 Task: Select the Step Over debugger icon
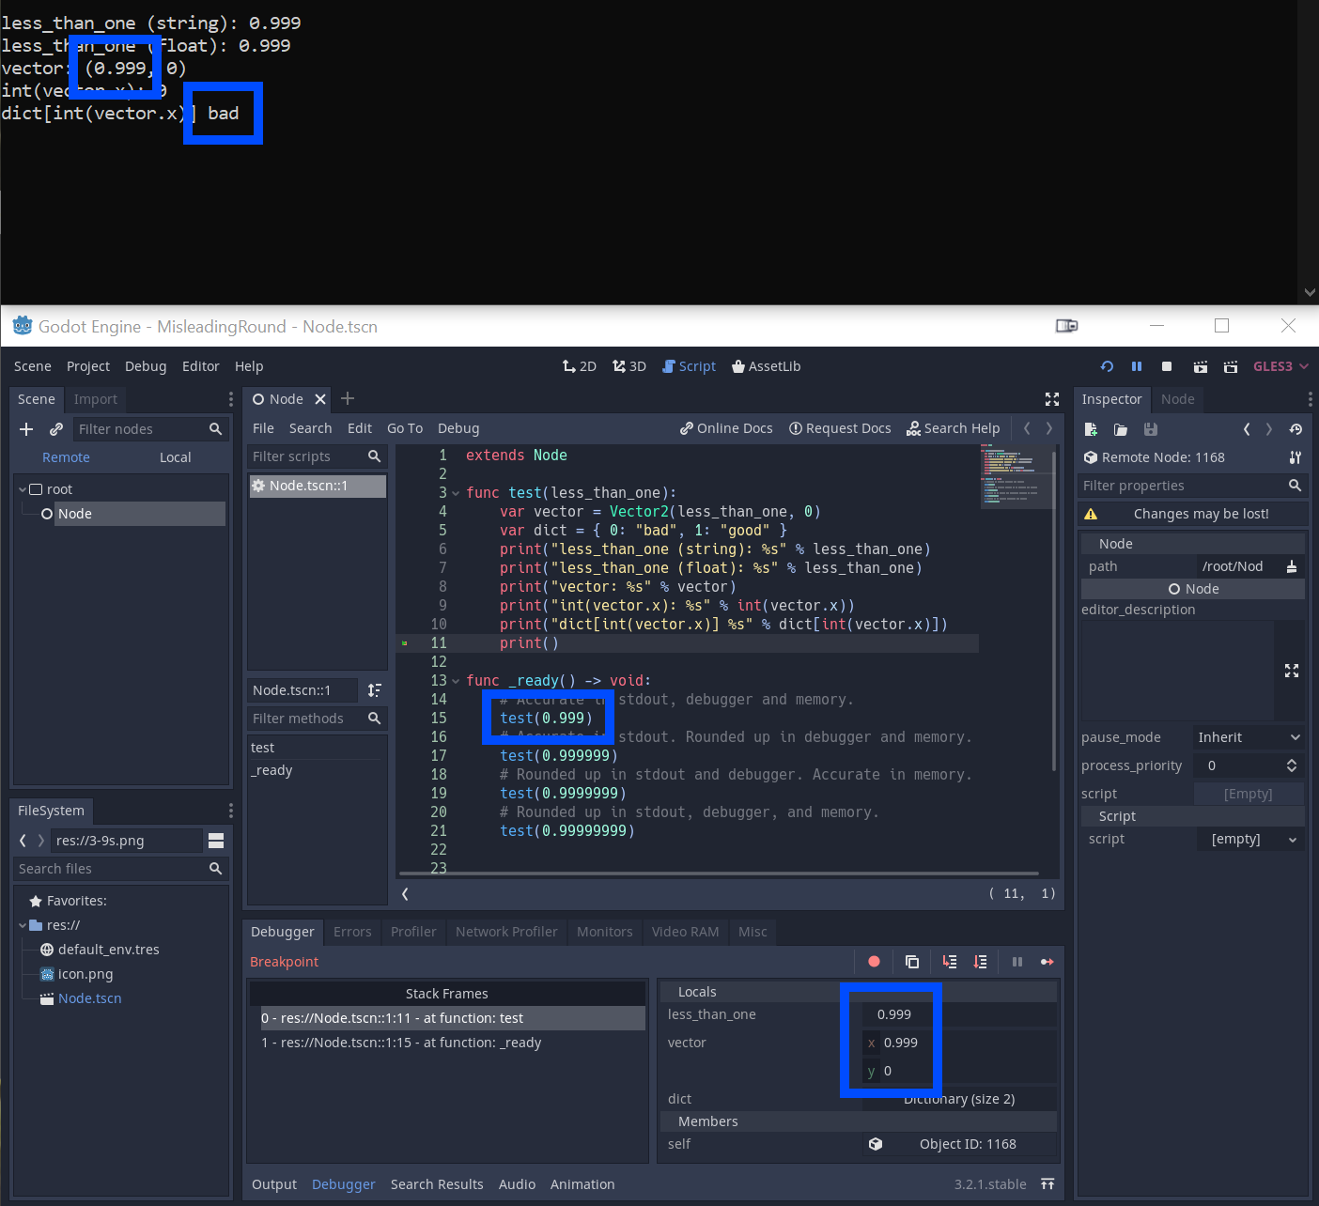tap(981, 961)
